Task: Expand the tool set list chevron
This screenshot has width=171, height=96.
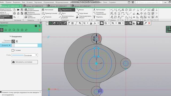Action: 4,20
